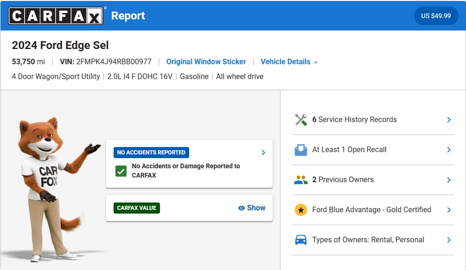The image size is (466, 270).
Task: Click the 2.0L I4 F DOHC 16V text
Action: pyautogui.click(x=140, y=76)
